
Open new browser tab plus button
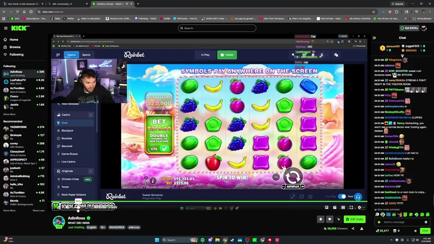[138, 4]
